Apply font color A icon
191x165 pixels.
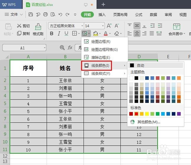(x=106, y=33)
